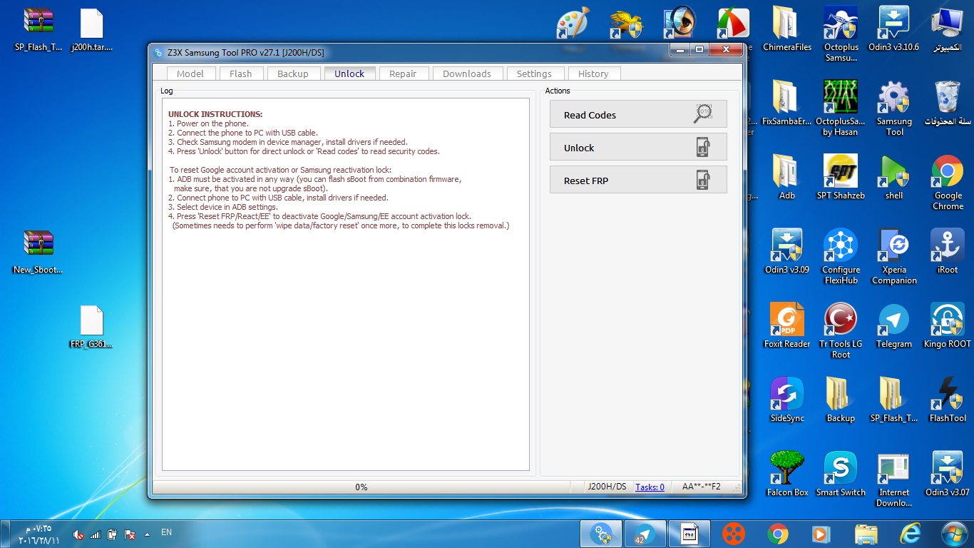The image size is (974, 548).
Task: Select the Backup folder on desktop
Action: click(841, 400)
